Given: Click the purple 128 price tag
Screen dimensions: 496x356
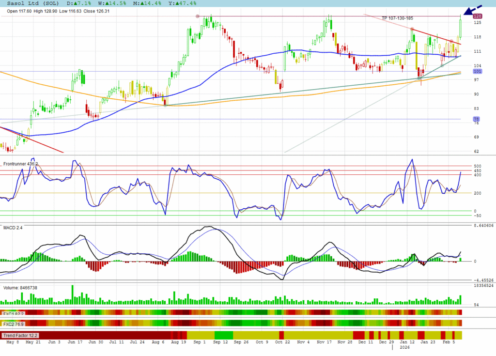Looking at the screenshot, I should [x=464, y=16].
